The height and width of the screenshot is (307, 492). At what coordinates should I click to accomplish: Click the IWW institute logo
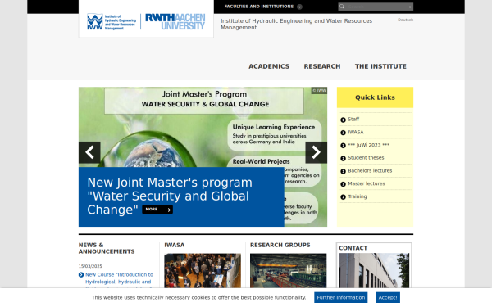click(x=112, y=21)
